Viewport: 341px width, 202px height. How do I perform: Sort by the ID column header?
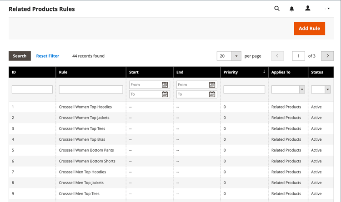click(x=32, y=72)
